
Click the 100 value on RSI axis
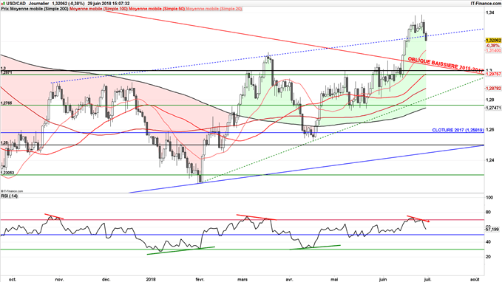point(489,198)
